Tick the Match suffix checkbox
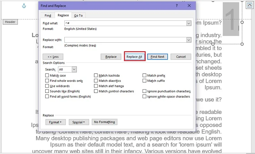The width and height of the screenshot is (255, 154). pyautogui.click(x=144, y=80)
